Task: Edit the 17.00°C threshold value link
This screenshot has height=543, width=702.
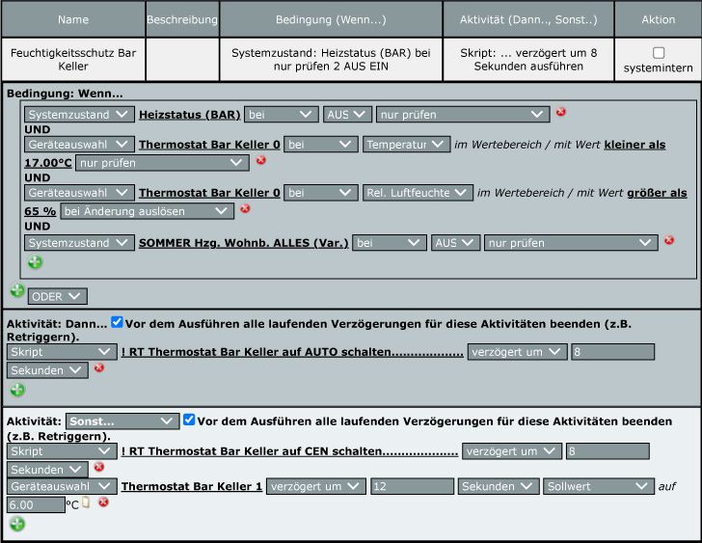Action: (x=48, y=163)
